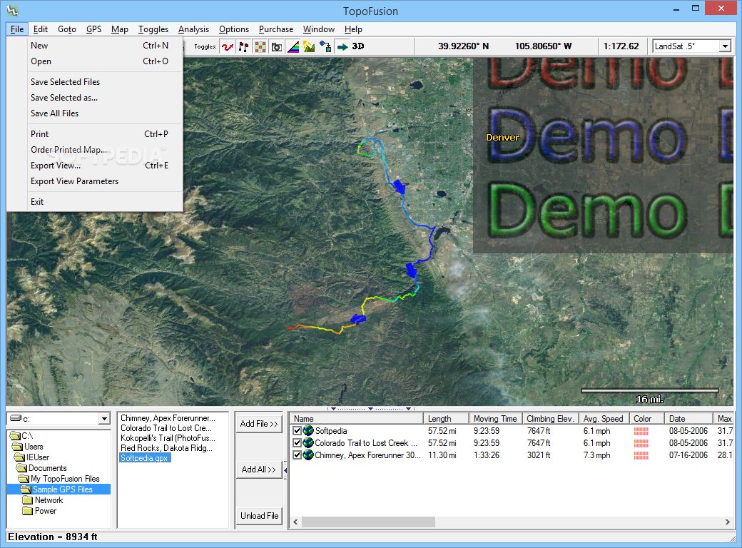Choose Print from File menu
This screenshot has height=548, width=742.
click(x=95, y=134)
